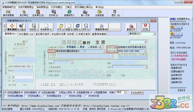Switch to the 中行通用1108 tab
Viewport: 194px width, 112px height.
[26, 34]
